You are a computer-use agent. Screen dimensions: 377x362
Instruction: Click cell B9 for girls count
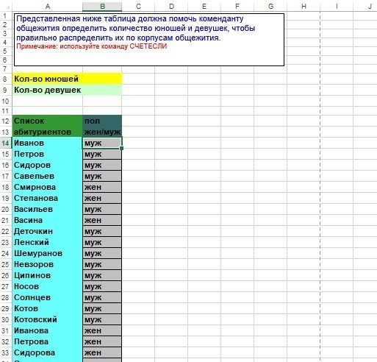(x=102, y=90)
